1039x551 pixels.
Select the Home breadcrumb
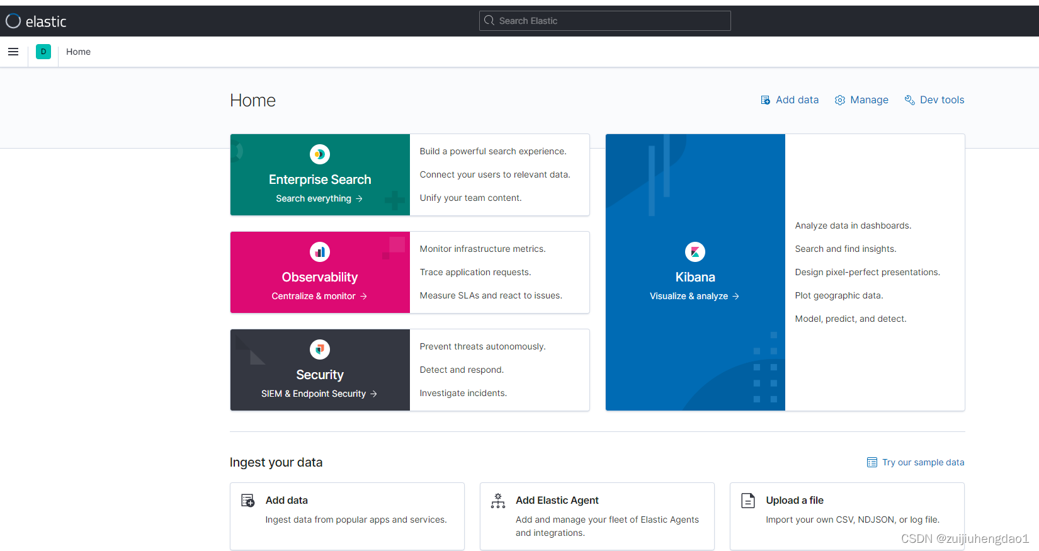pos(78,52)
